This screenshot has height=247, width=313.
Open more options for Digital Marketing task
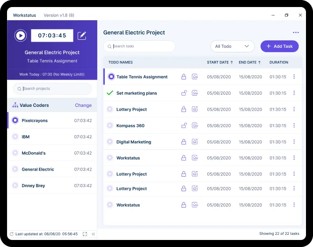pyautogui.click(x=294, y=142)
